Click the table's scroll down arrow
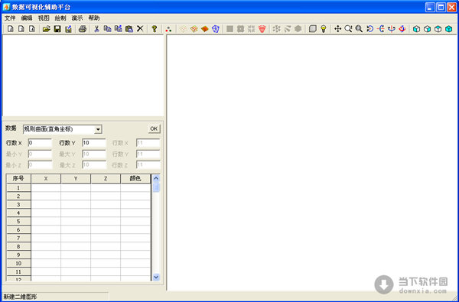Image resolution: width=459 pixels, height=302 pixels. 156,277
